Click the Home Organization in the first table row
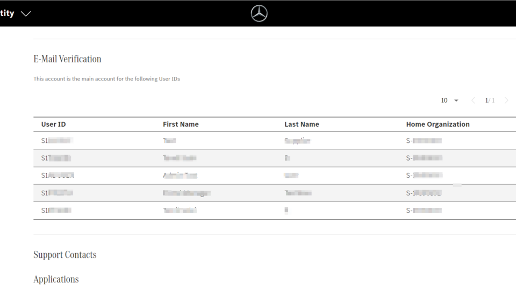The width and height of the screenshot is (516, 290). pyautogui.click(x=424, y=141)
